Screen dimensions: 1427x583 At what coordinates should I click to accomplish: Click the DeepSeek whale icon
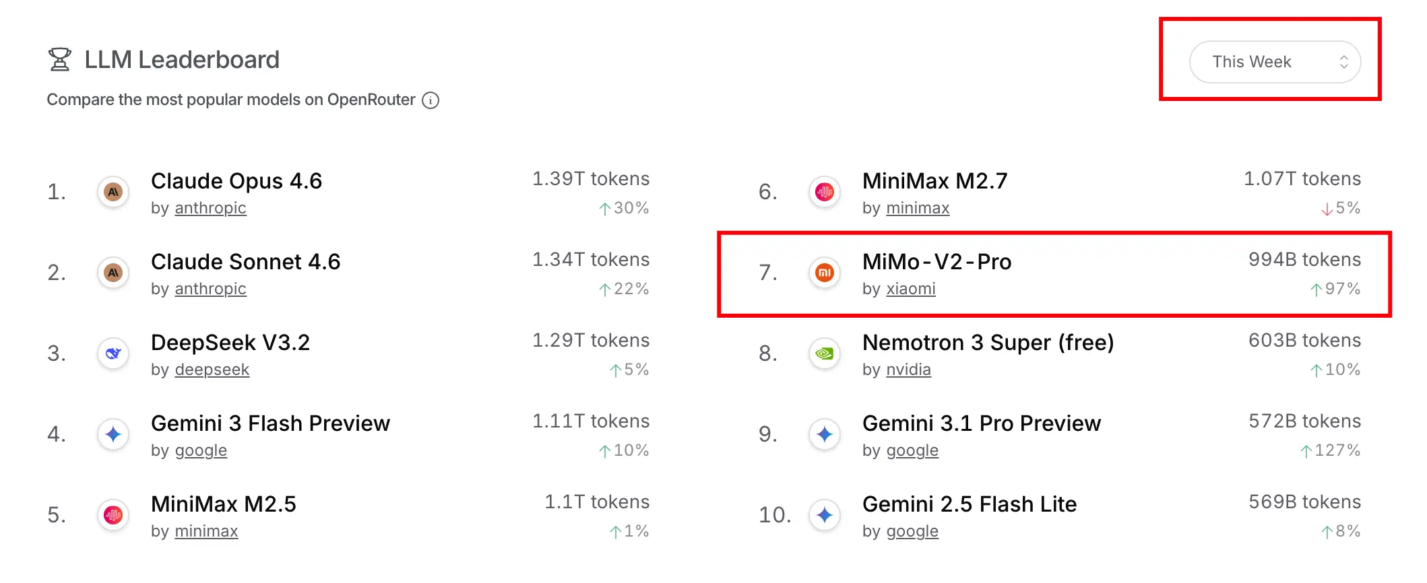(113, 353)
